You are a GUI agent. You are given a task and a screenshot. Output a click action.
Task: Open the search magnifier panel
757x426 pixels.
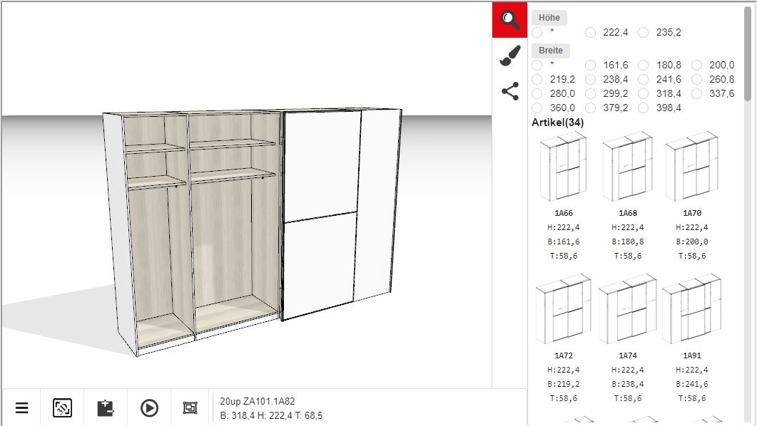[x=510, y=19]
